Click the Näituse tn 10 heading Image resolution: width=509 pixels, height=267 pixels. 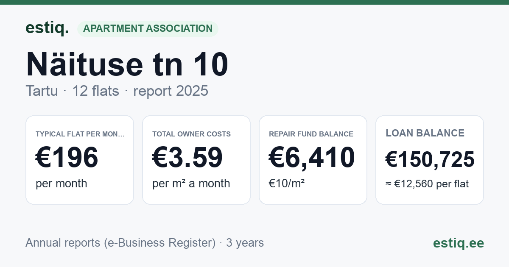127,64
